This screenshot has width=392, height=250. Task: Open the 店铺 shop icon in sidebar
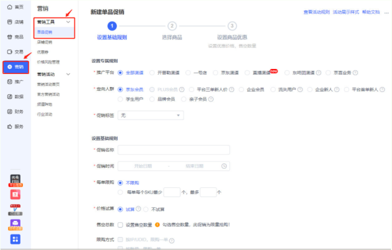(10, 22)
